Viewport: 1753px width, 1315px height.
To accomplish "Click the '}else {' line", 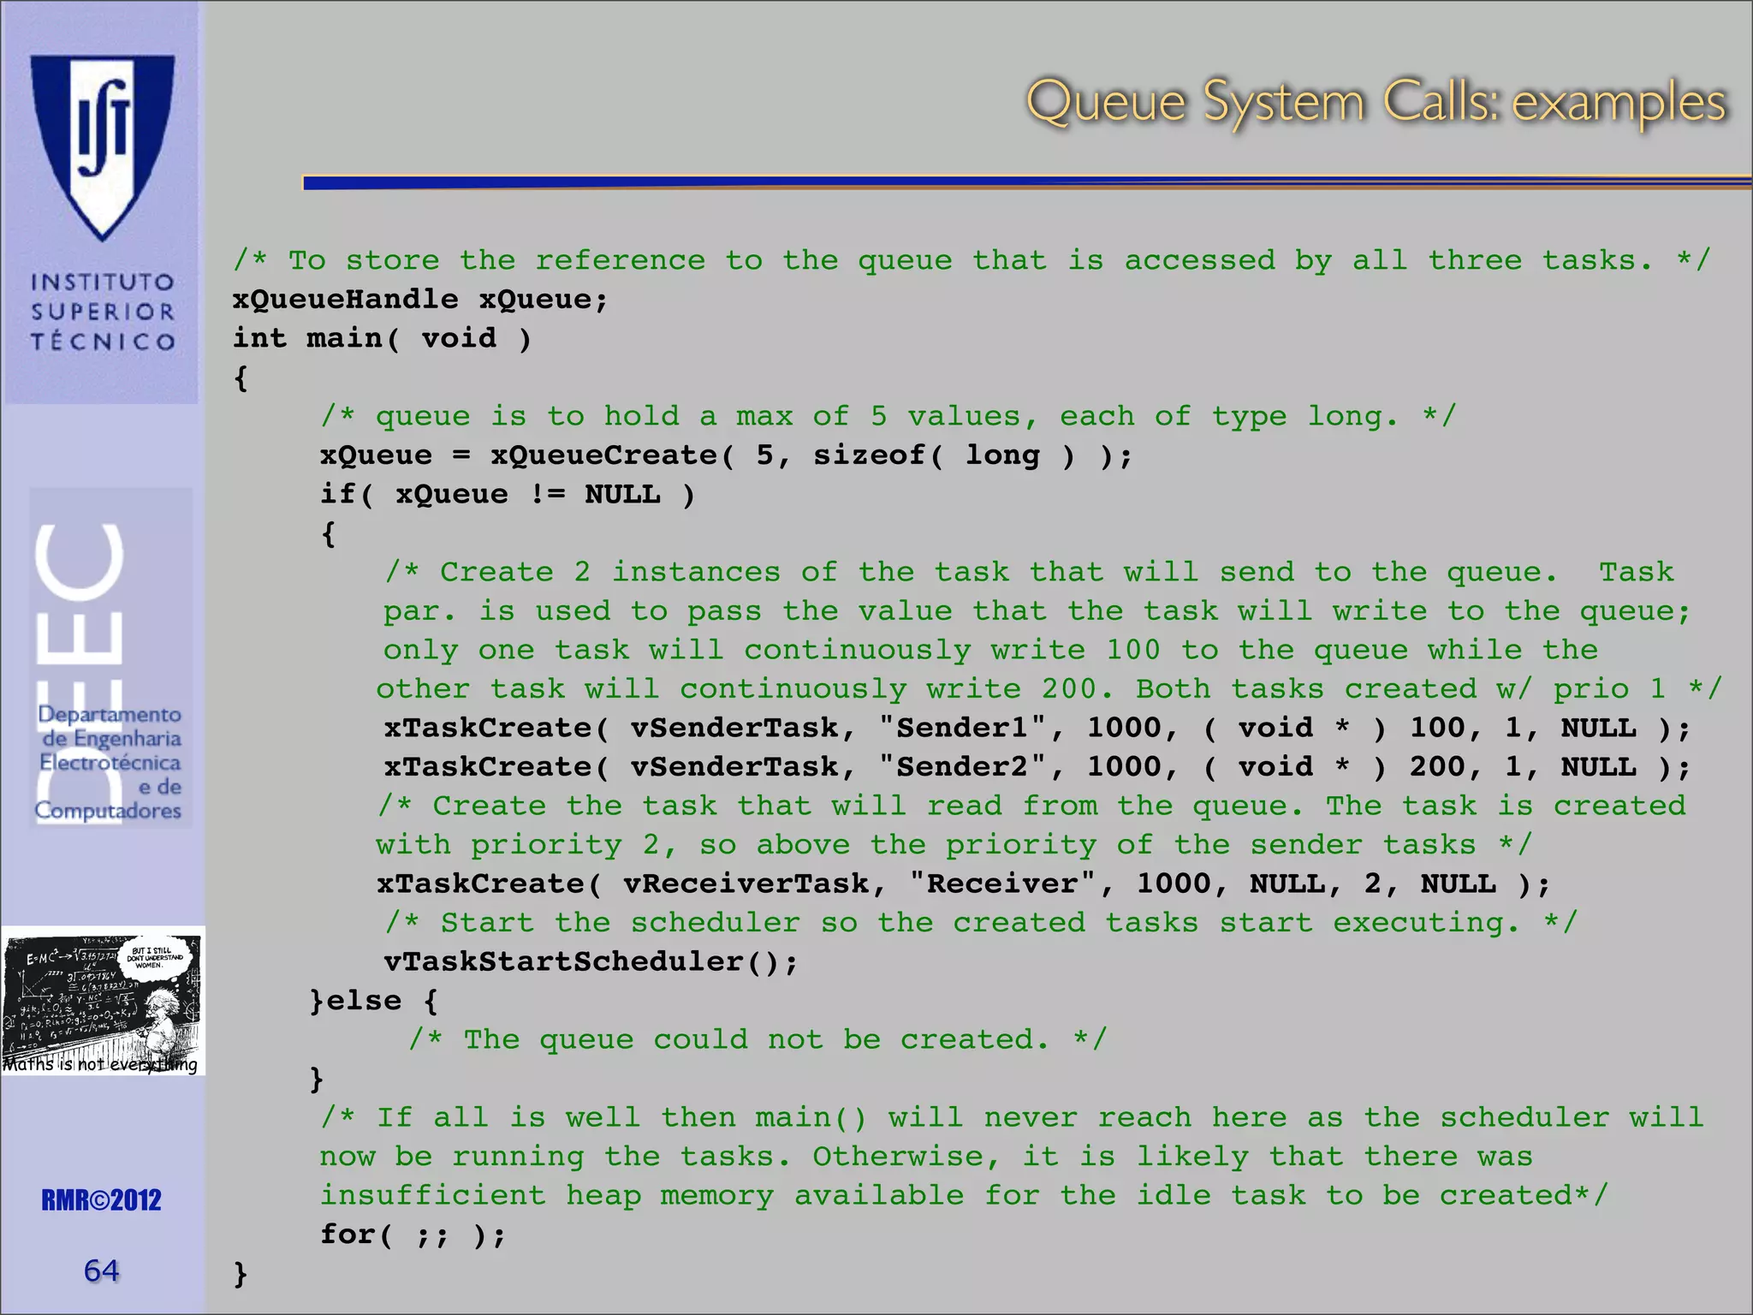I will (374, 1001).
